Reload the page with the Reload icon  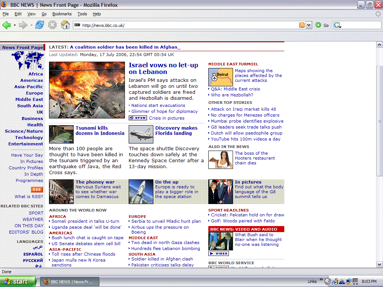(x=40, y=25)
